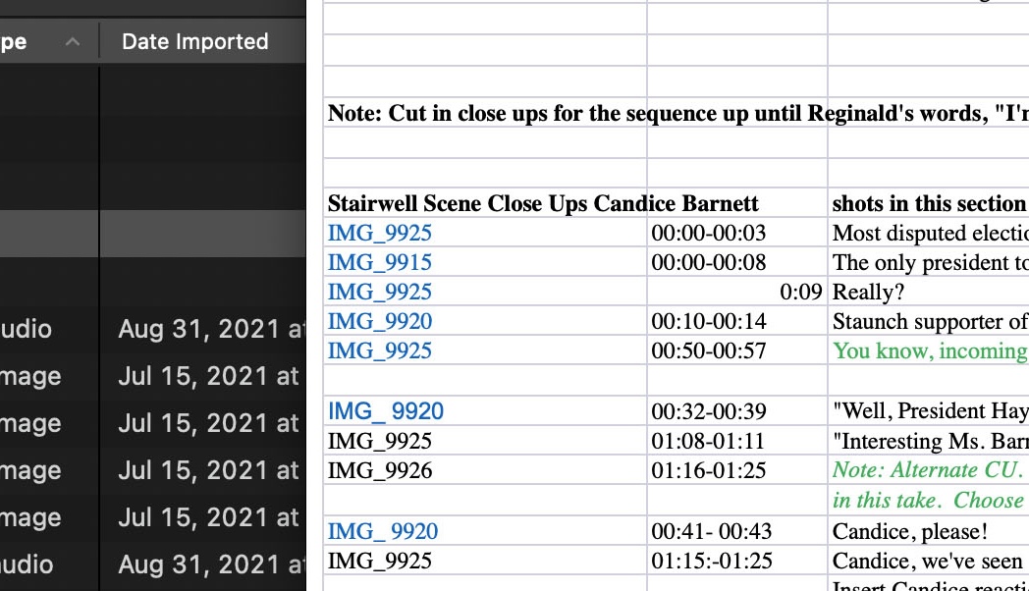Open IMG_9925 link beside 00:50-00:57
Viewport: 1029px width, 591px height.
(x=379, y=351)
